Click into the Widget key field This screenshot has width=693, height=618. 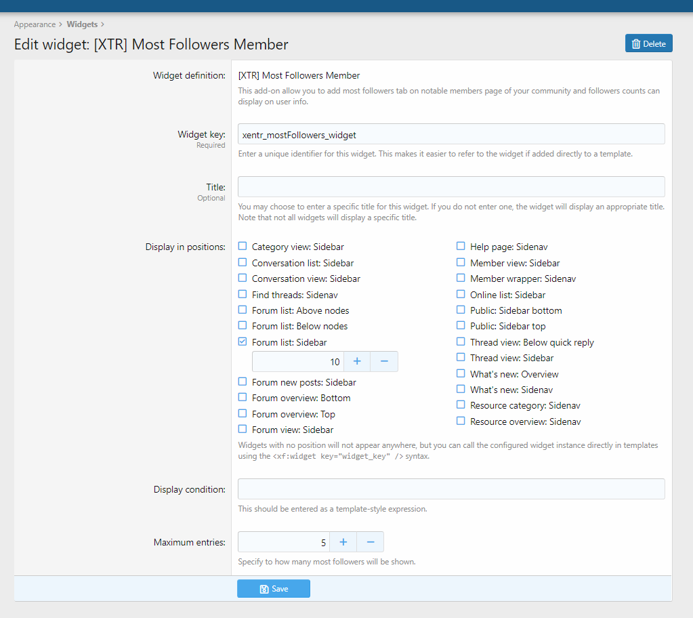(x=451, y=134)
